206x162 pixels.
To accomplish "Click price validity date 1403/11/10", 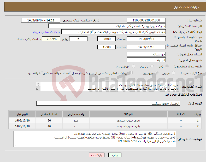I will point(146,47).
